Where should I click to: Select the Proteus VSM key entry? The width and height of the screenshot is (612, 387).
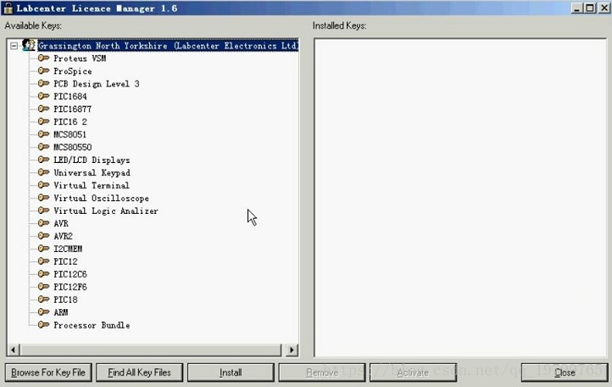coord(80,59)
